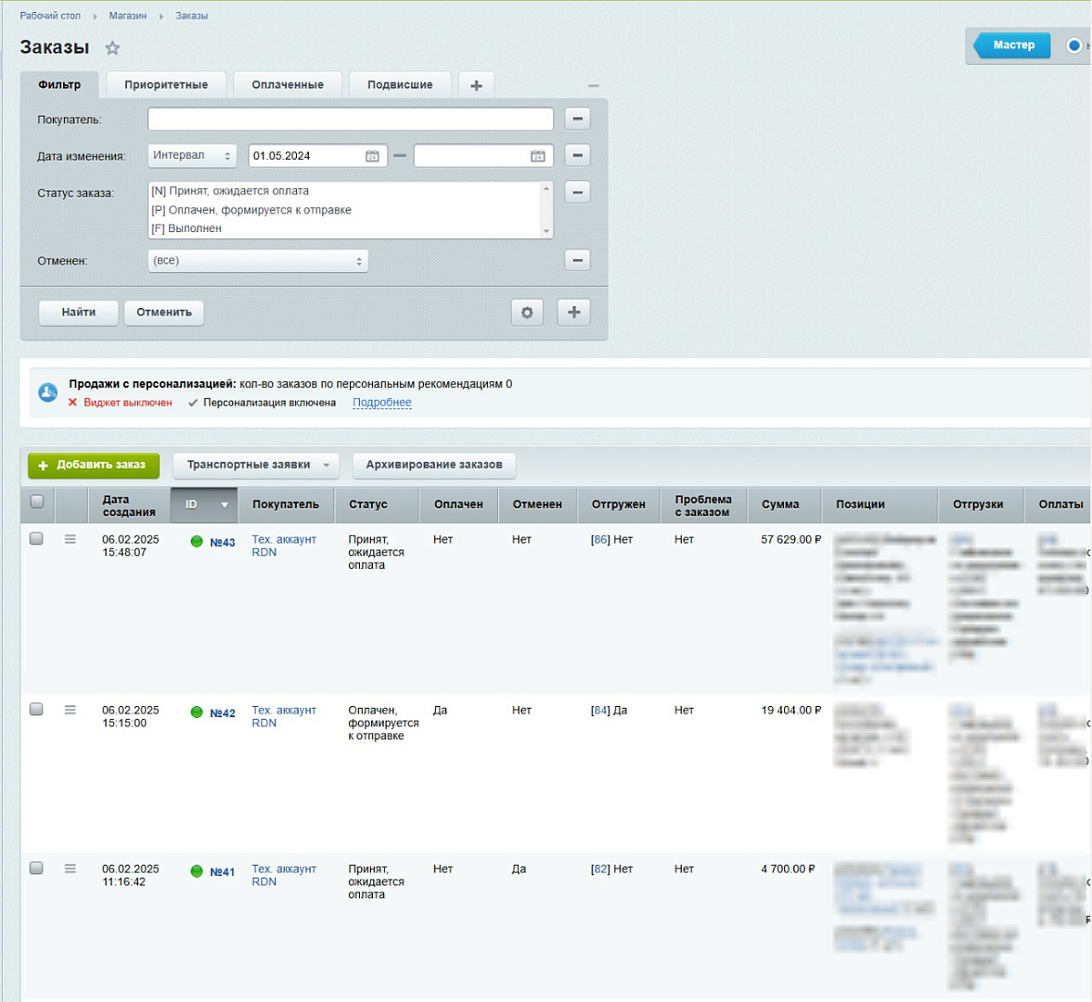Switch to the Приоритетные tab
This screenshot has height=1002, width=1092.
pyautogui.click(x=166, y=85)
